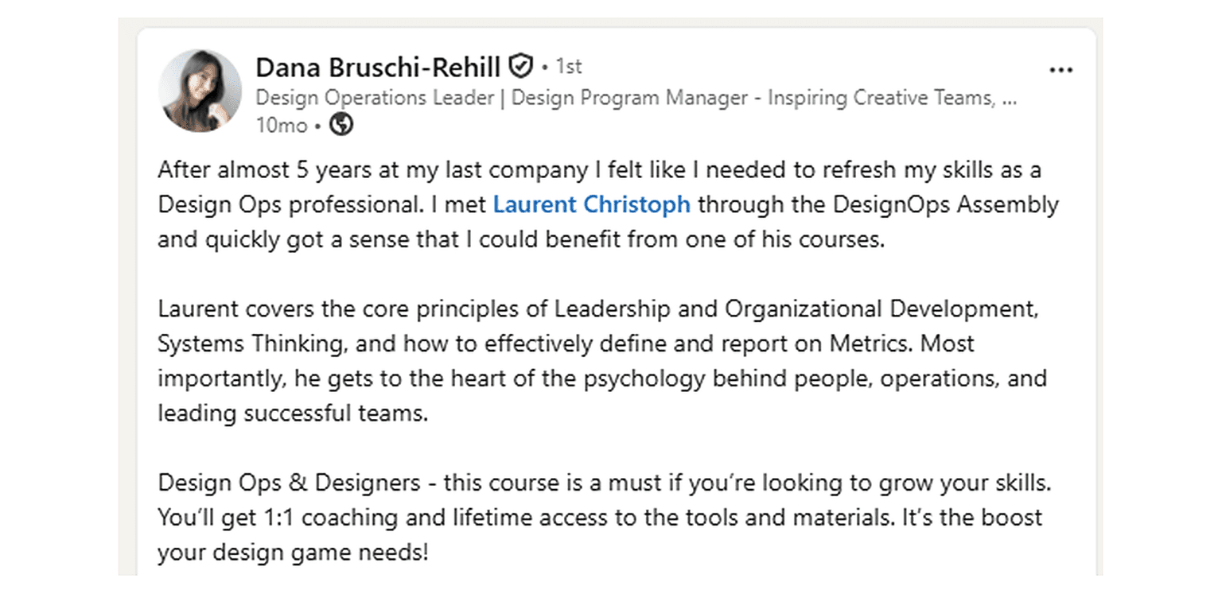
Task: Click the verified badge beside Dana's name
Action: tap(520, 67)
